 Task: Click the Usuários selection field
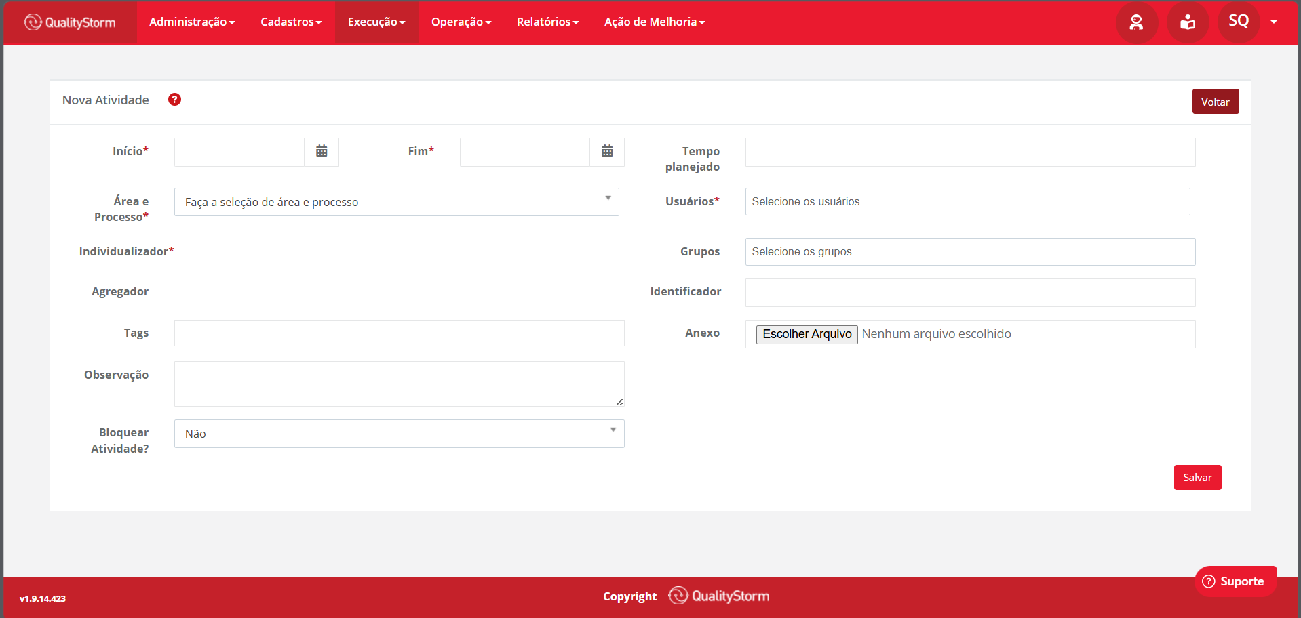[x=967, y=202]
